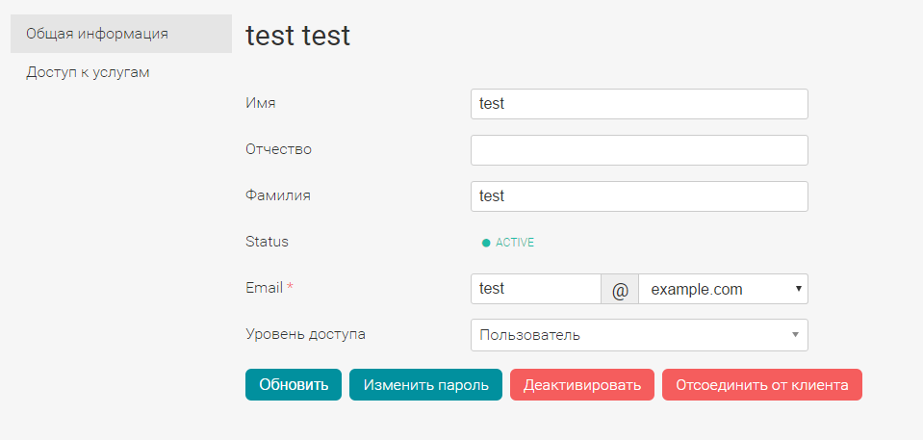Focus the empty Отчество text field

pos(639,150)
